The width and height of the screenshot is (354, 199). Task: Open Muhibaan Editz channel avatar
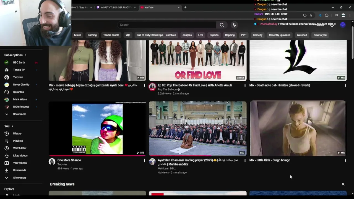point(152,162)
